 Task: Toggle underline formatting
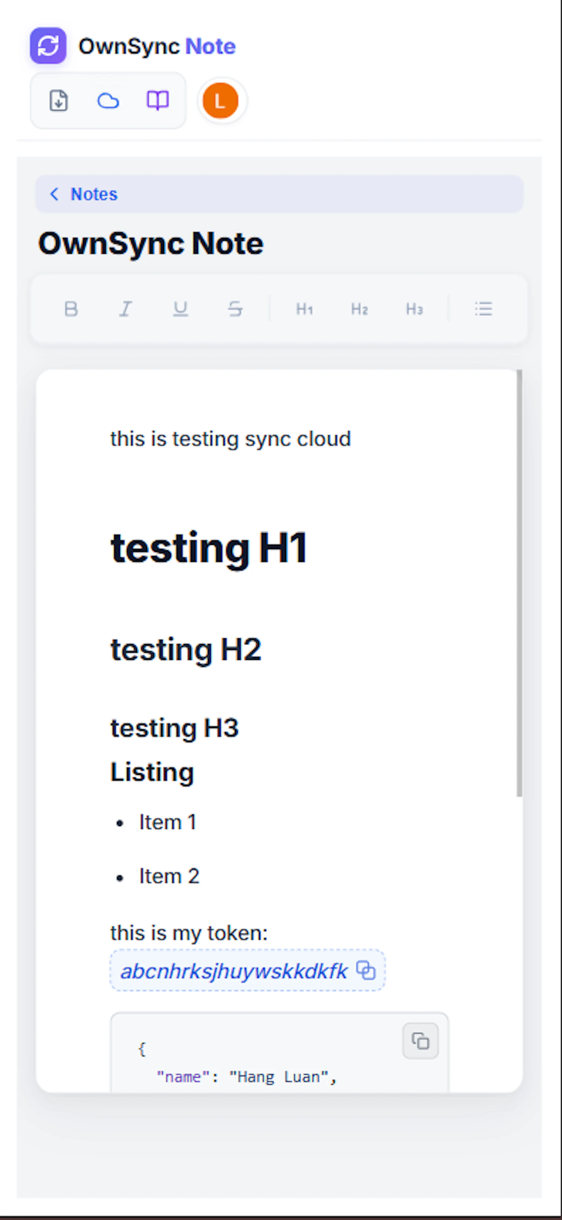(181, 309)
